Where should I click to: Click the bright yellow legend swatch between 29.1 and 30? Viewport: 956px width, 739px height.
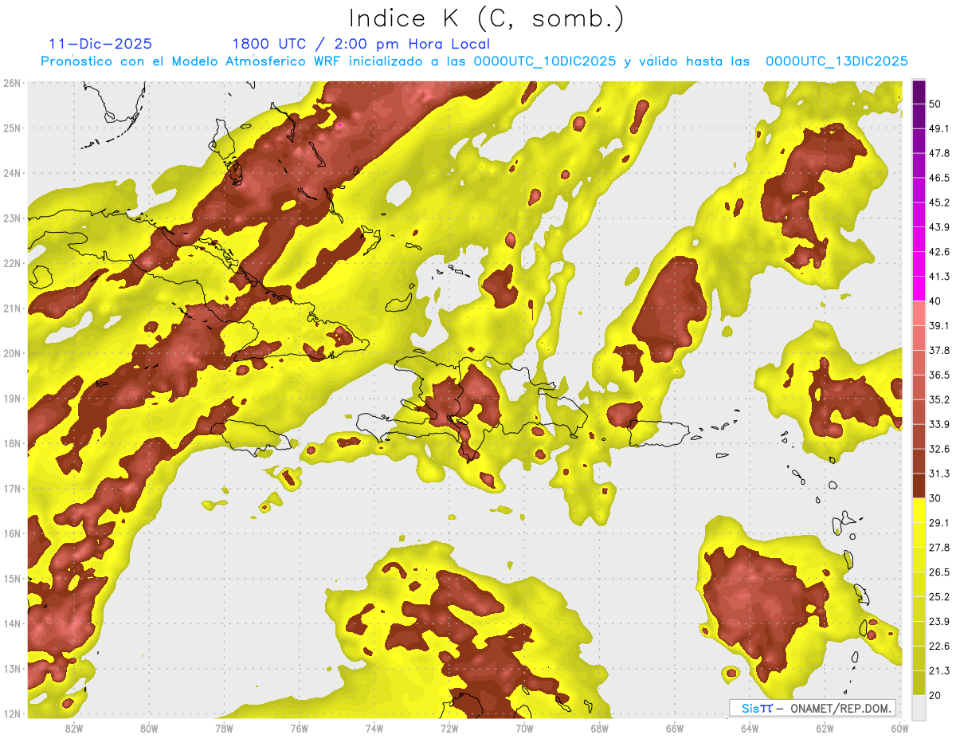coord(919,510)
